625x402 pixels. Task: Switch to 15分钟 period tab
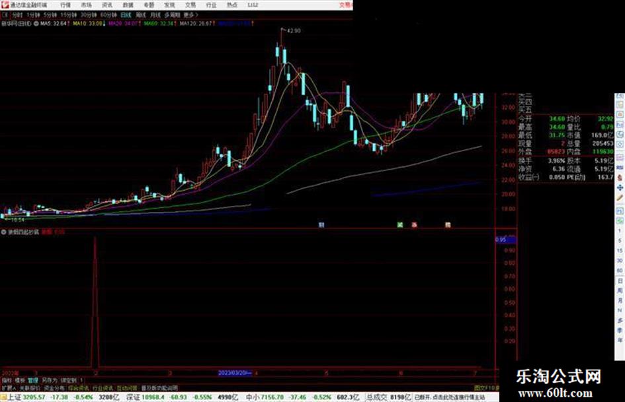pyautogui.click(x=68, y=15)
